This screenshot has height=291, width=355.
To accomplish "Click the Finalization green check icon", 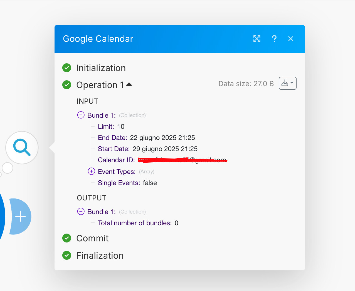I will (67, 255).
